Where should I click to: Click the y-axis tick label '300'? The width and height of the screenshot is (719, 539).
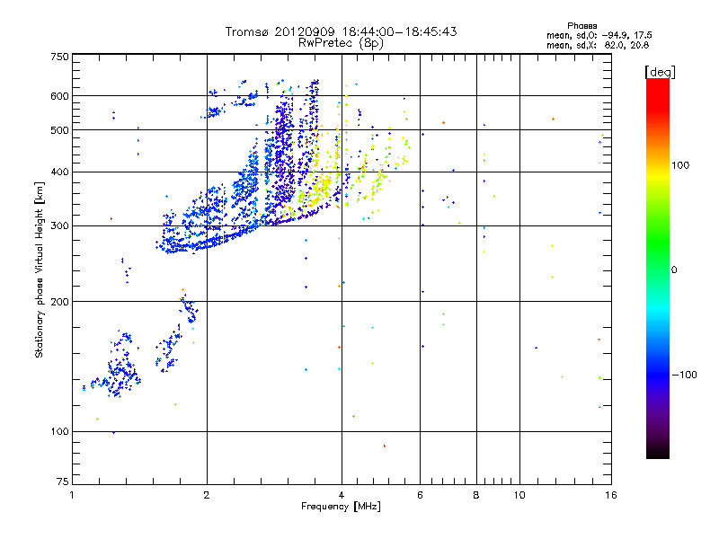(59, 226)
